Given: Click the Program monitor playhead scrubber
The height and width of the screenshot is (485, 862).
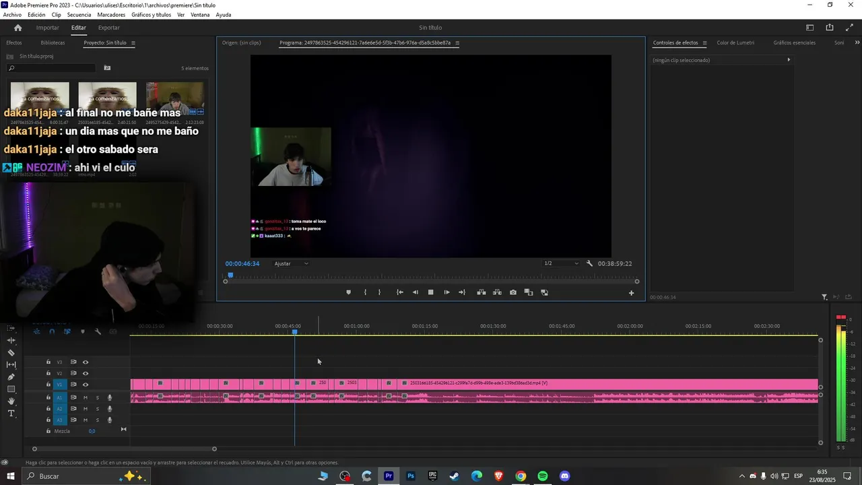Looking at the screenshot, I should [230, 275].
